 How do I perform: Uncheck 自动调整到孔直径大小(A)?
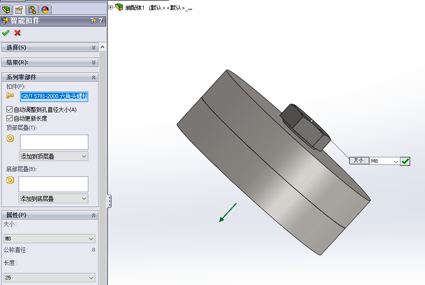(9, 110)
